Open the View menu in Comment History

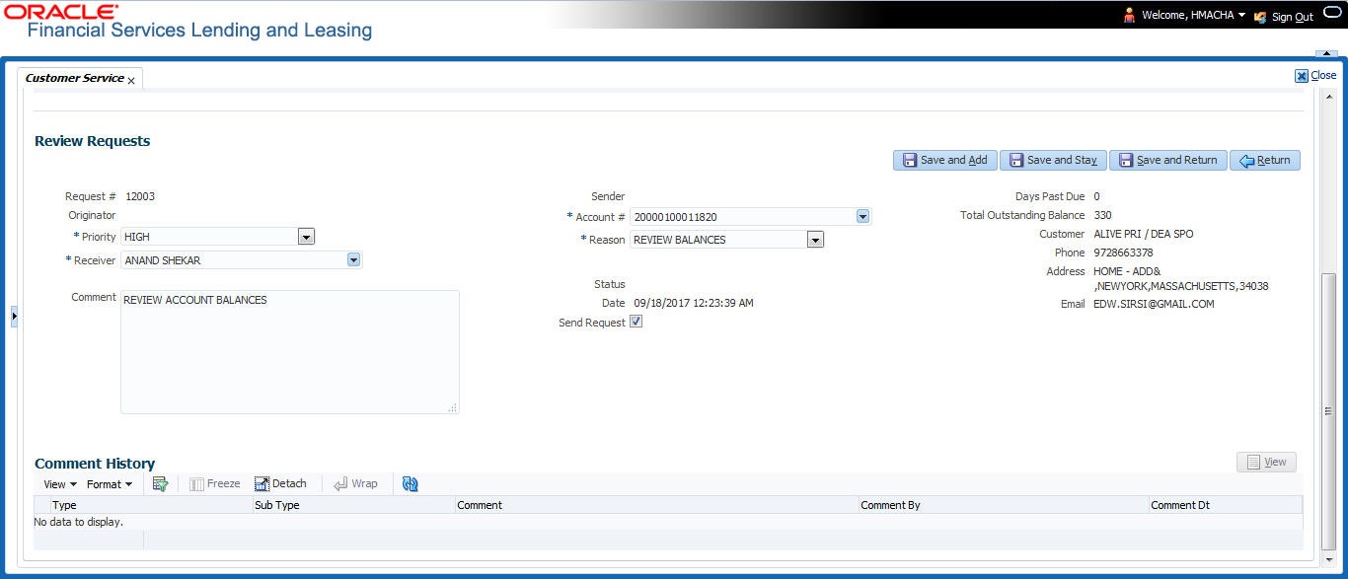coord(60,484)
